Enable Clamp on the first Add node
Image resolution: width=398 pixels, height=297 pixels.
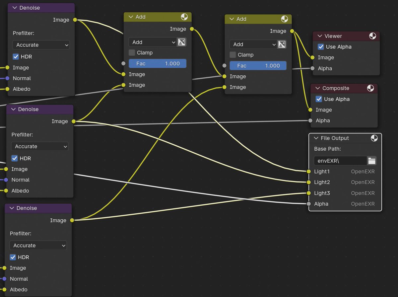click(132, 52)
